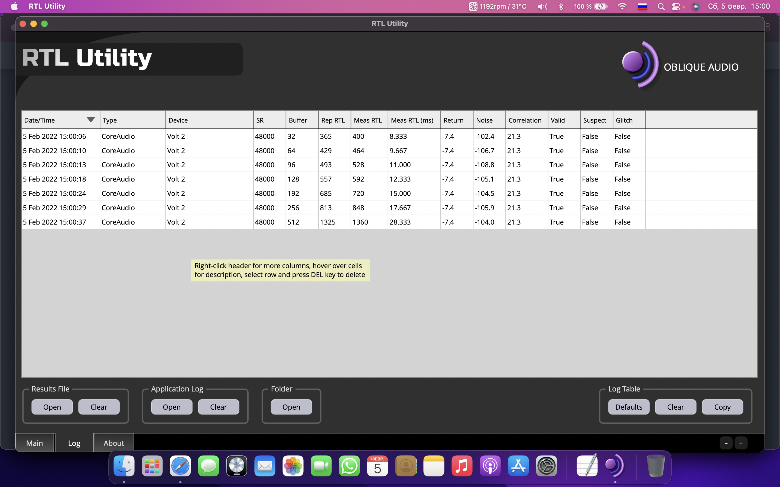Open RTL Utility icon in the dock

[x=615, y=466]
